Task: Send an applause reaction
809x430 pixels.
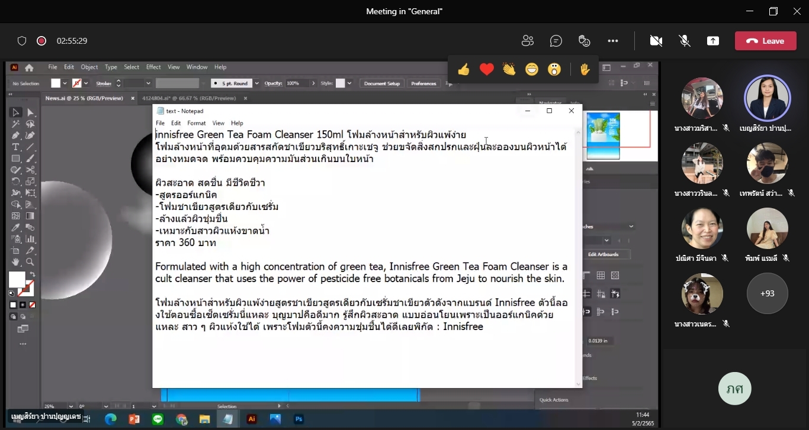Action: (x=509, y=70)
